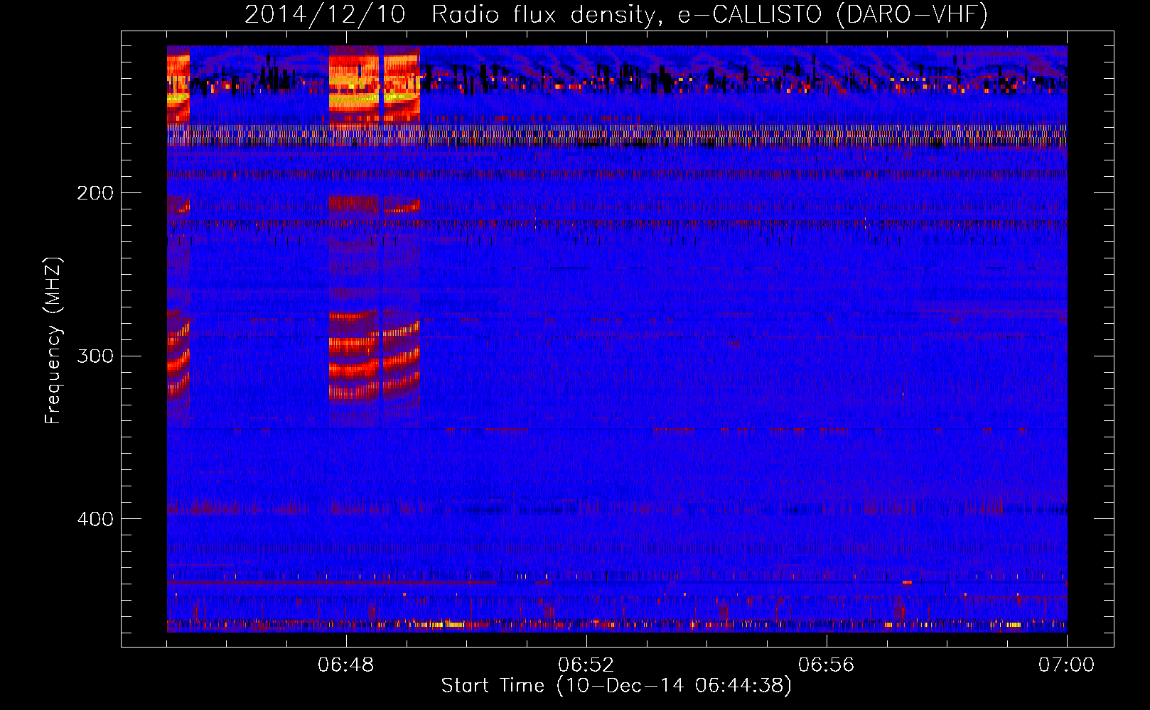Click the plot title mentioning e-CALLISTO (DARO-VHF)
1150x710 pixels.
tap(616, 15)
